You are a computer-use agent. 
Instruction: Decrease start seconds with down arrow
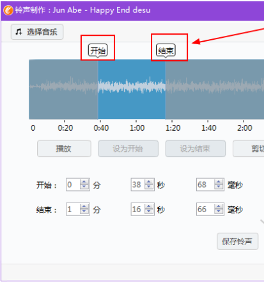(149, 187)
